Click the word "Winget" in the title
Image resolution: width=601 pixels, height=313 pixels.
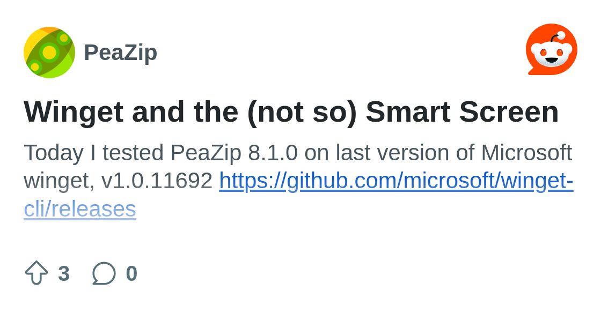click(x=73, y=112)
